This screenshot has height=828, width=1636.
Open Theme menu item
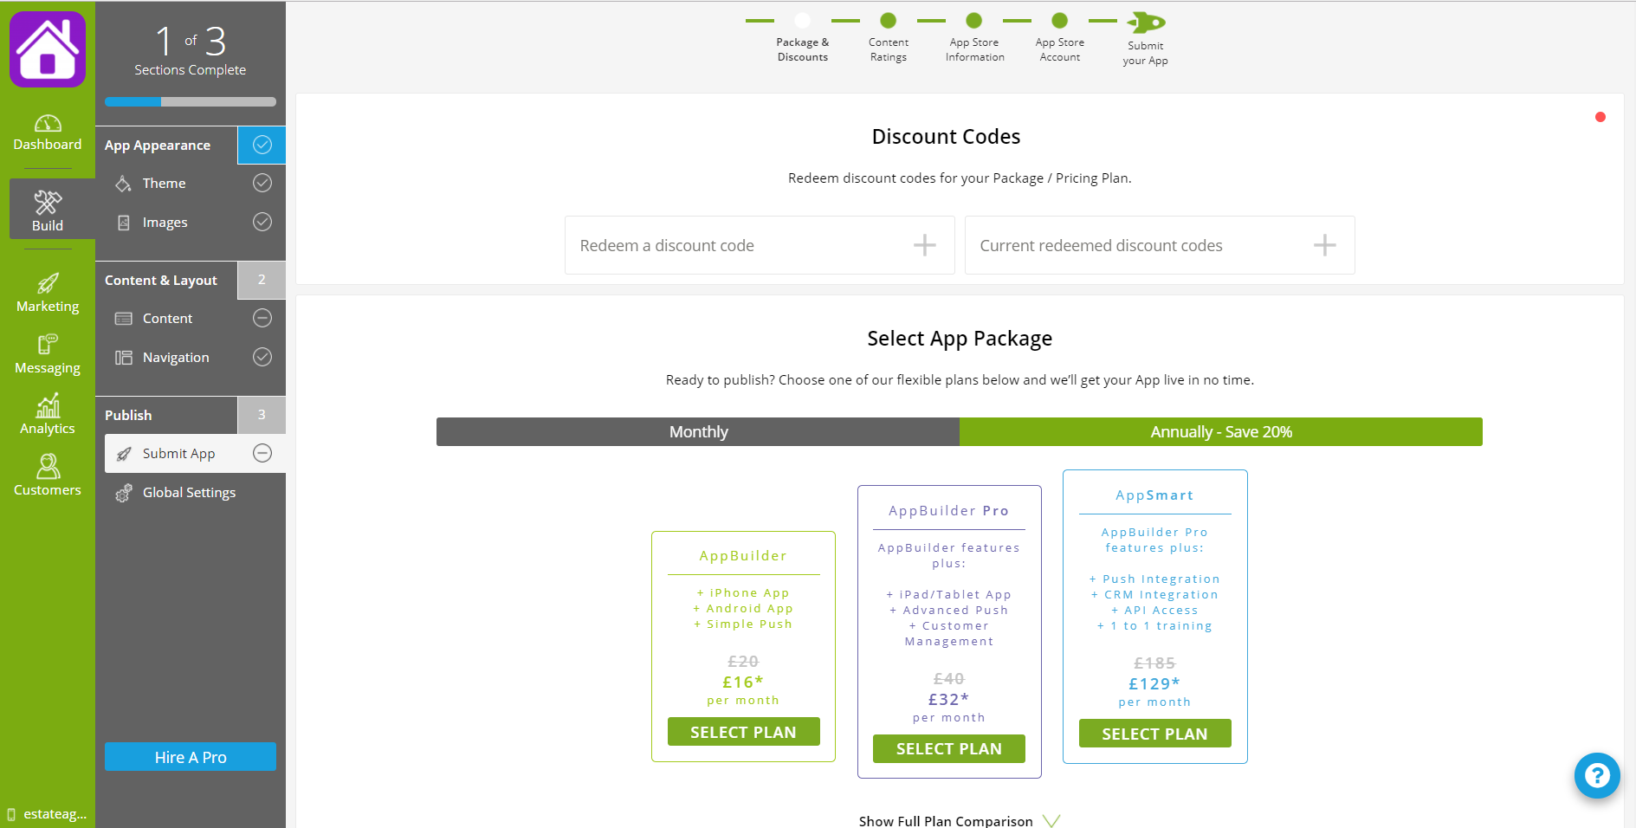click(x=164, y=184)
